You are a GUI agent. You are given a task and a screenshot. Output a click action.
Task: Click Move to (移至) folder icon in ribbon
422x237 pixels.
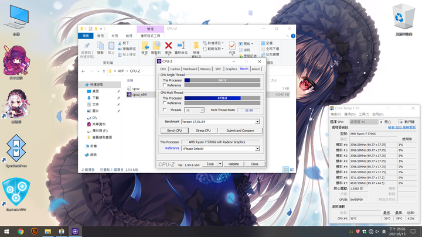coord(145,46)
